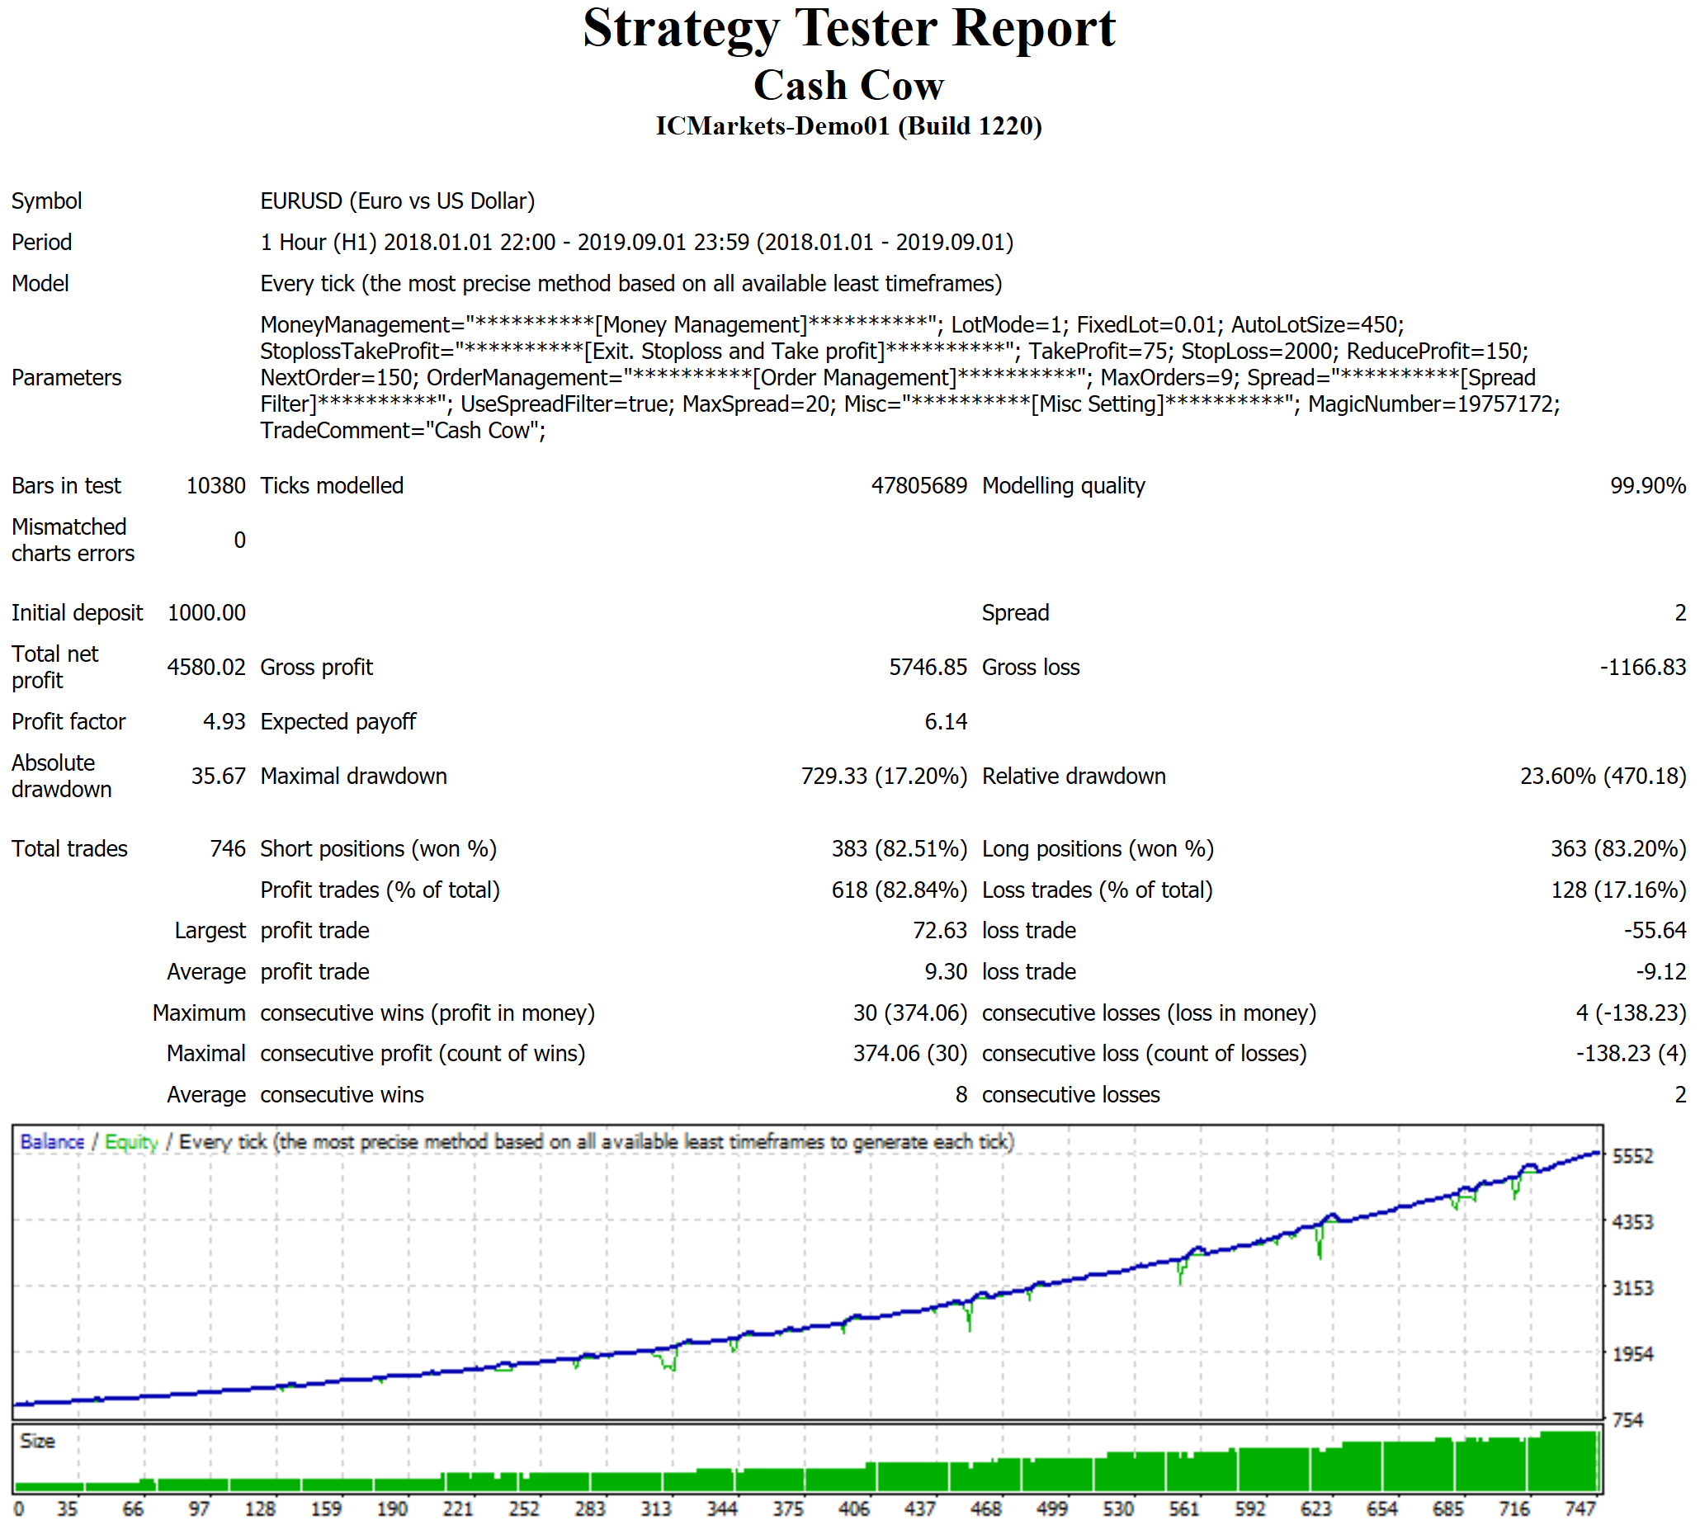The width and height of the screenshot is (1700, 1520).
Task: Click the Balance legend label in chart
Action: pos(52,1142)
